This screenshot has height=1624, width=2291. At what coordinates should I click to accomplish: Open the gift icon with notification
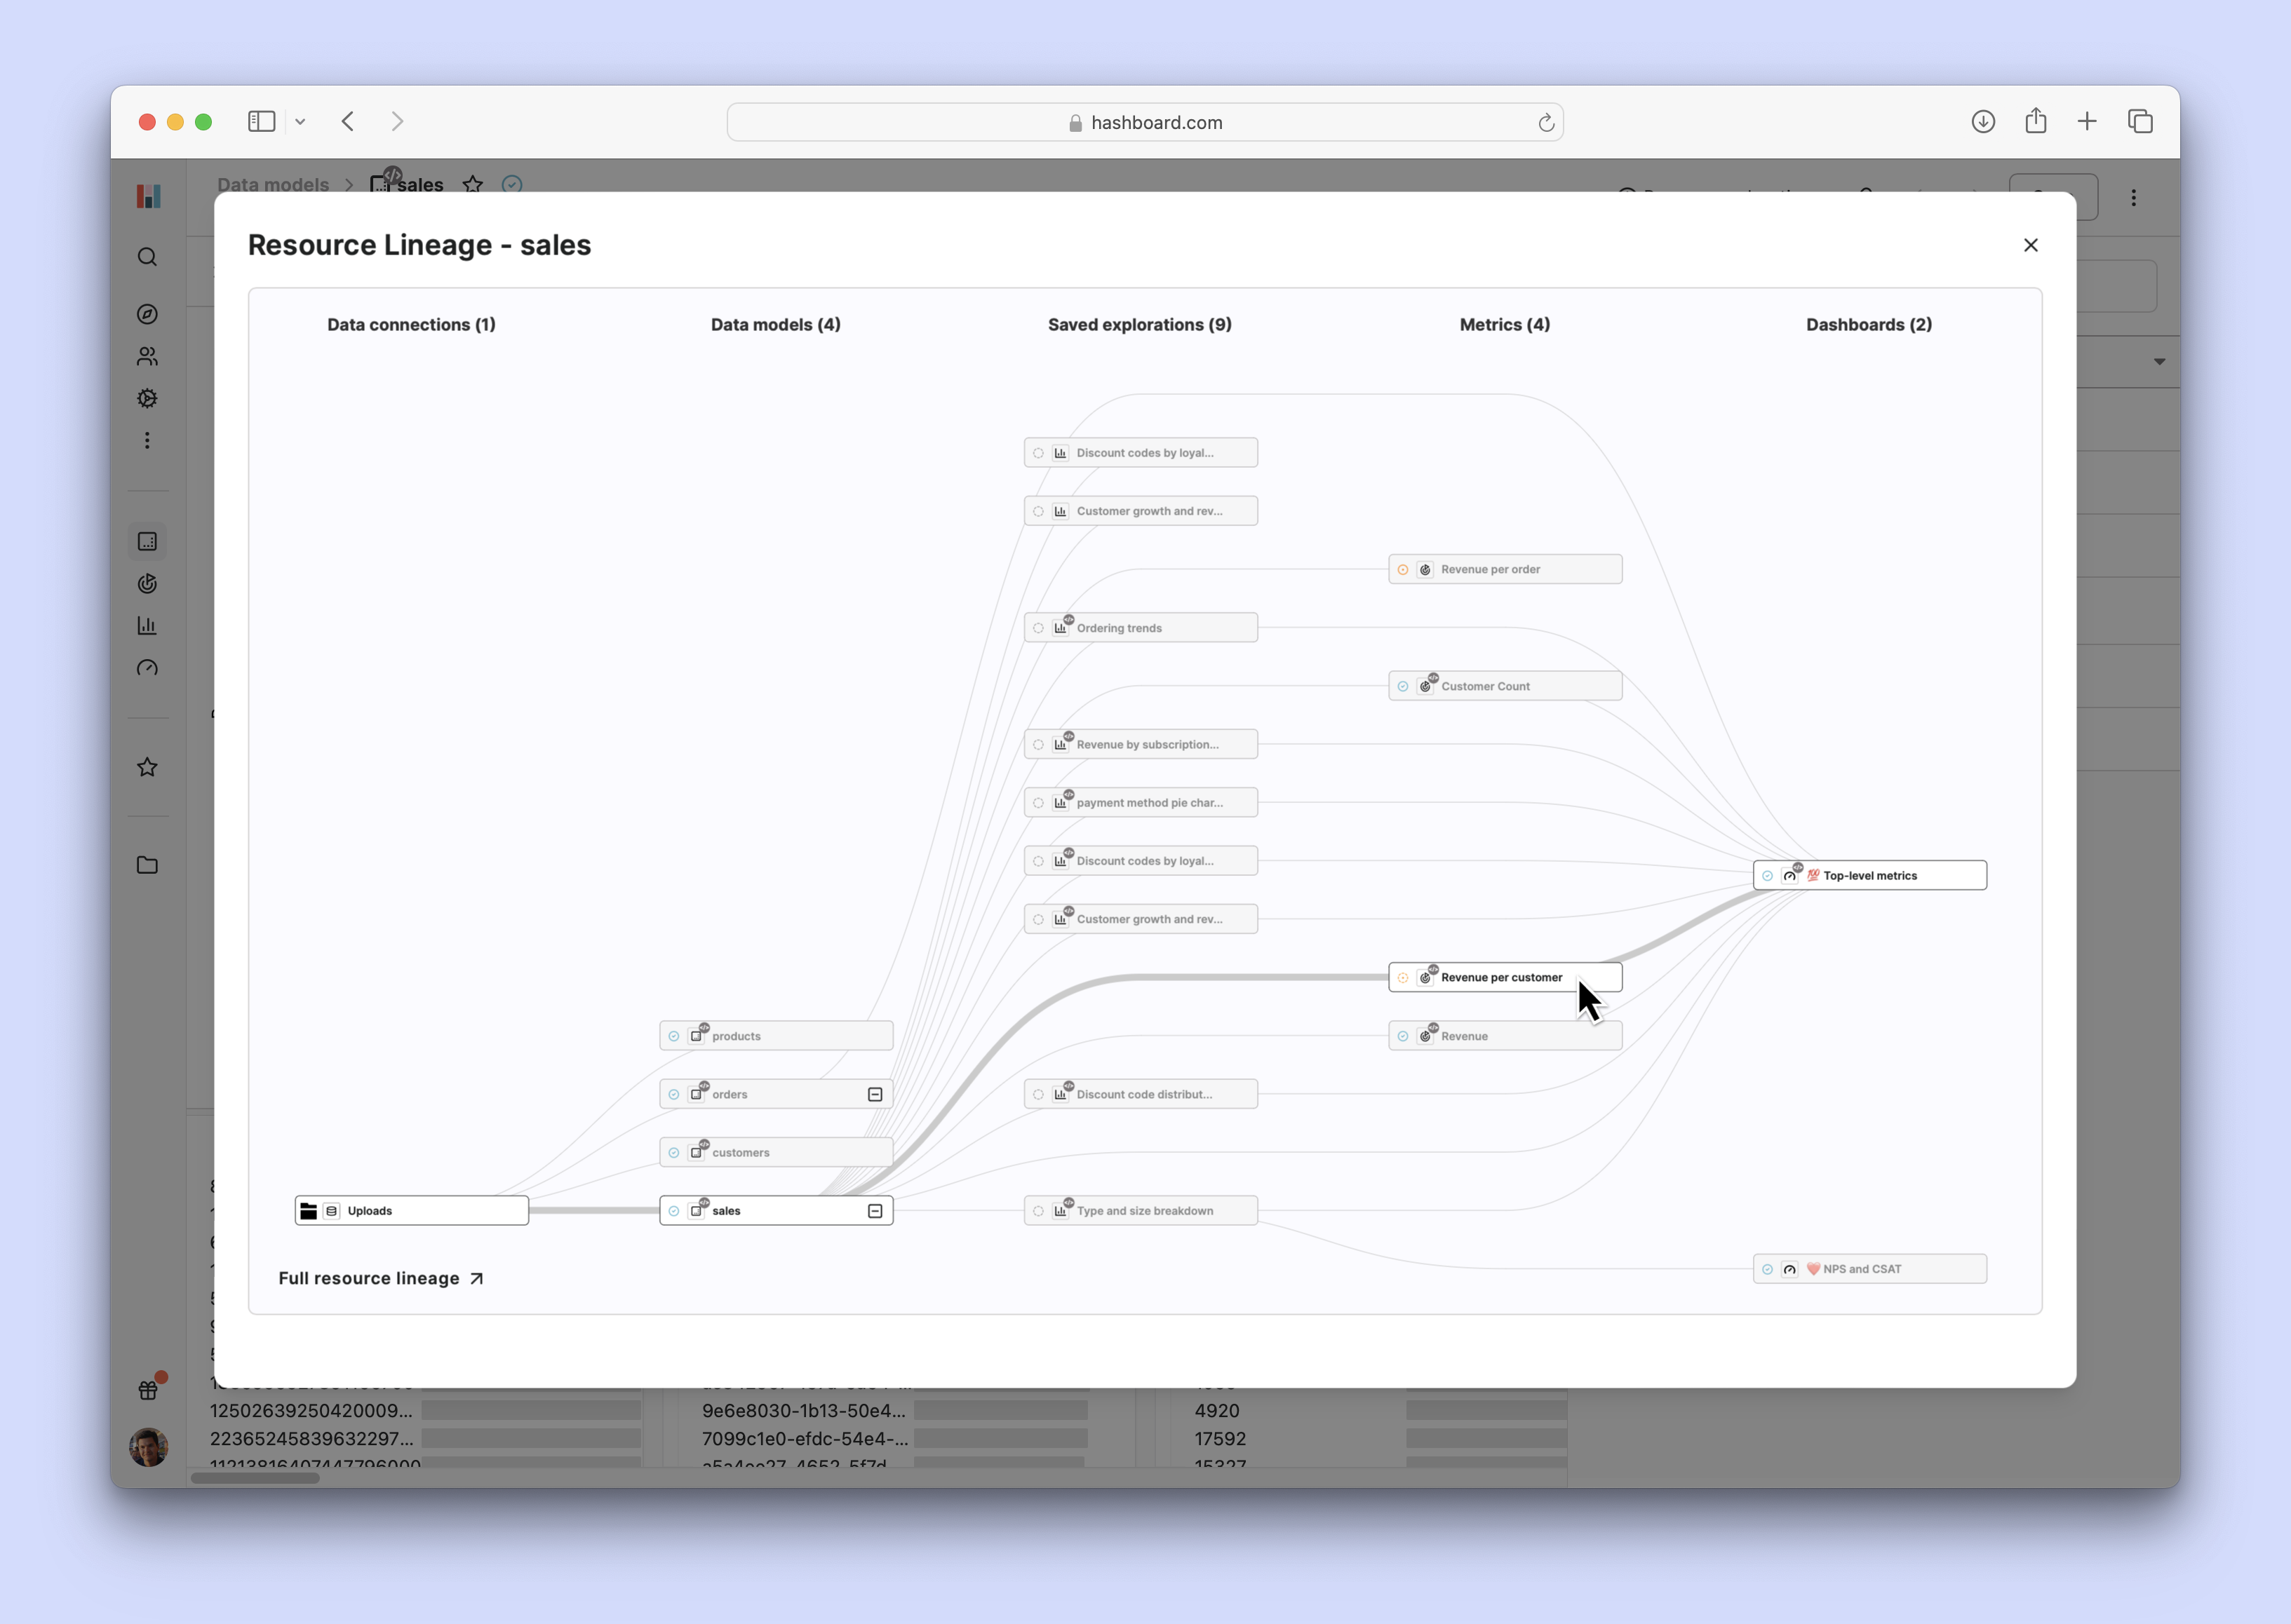point(148,1389)
